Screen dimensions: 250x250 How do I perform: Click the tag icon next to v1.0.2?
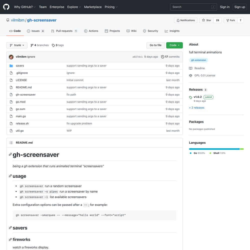click(190, 97)
